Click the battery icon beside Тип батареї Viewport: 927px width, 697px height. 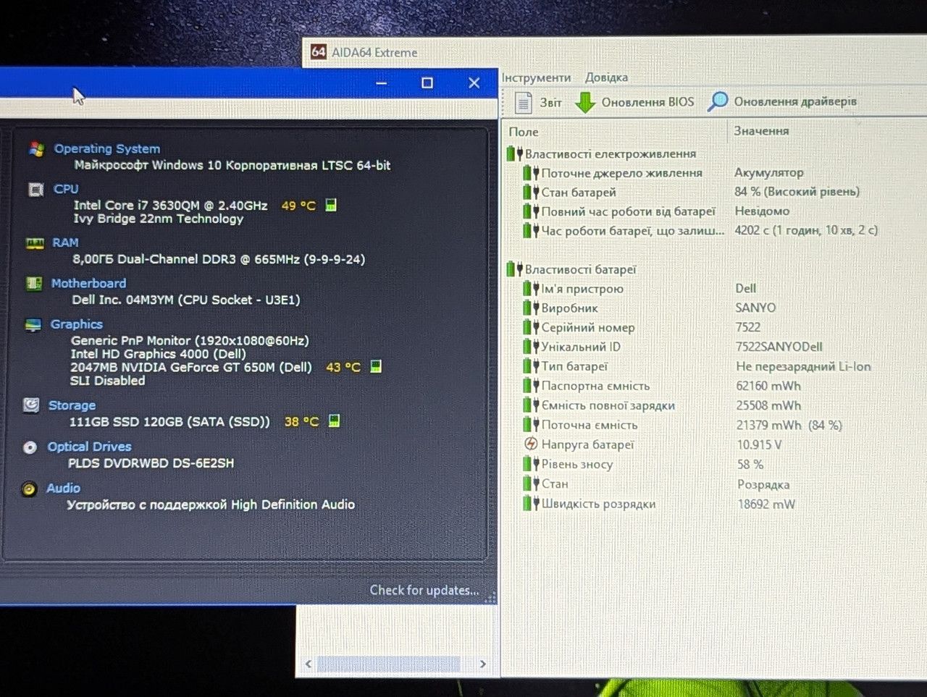click(x=531, y=366)
